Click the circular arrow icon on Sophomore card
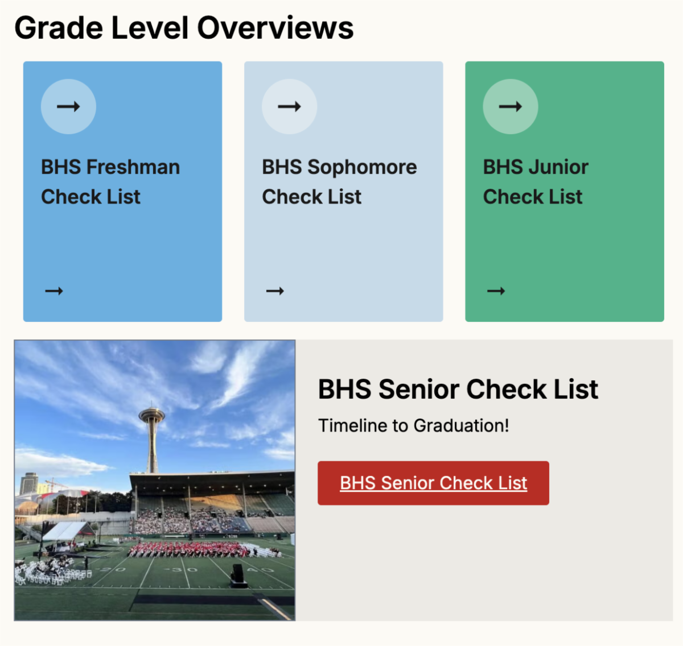This screenshot has width=683, height=646. click(x=289, y=106)
